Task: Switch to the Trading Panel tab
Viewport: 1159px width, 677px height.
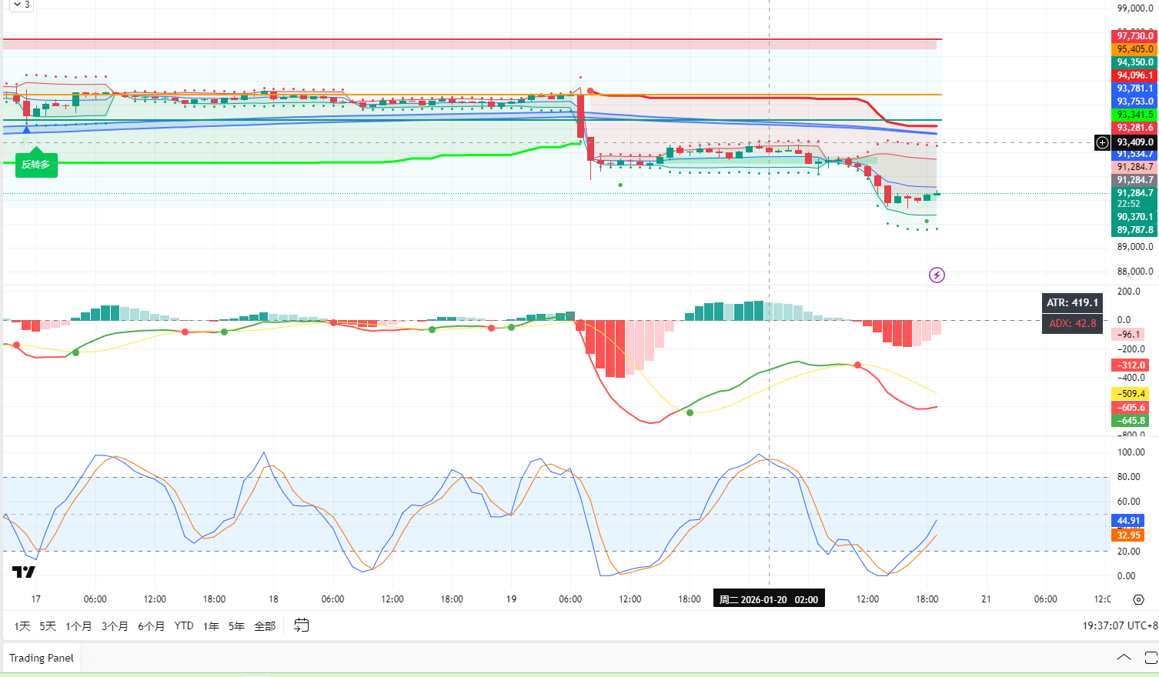Action: point(42,658)
